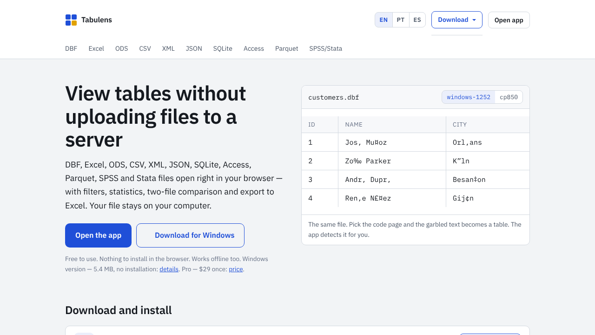This screenshot has height=335, width=595.
Task: Click the Tabulens logo icon
Action: [x=71, y=20]
